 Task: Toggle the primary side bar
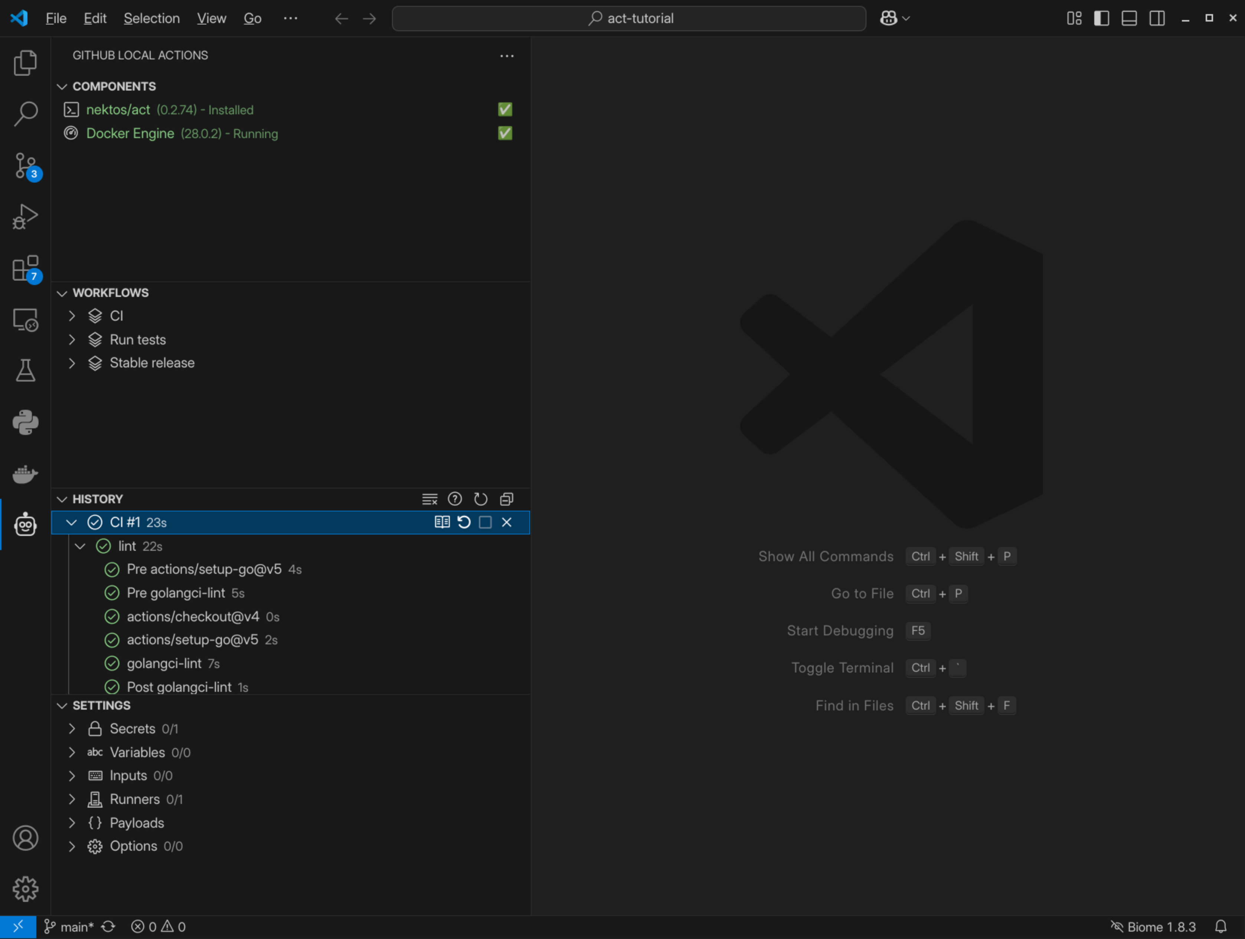pyautogui.click(x=1101, y=19)
